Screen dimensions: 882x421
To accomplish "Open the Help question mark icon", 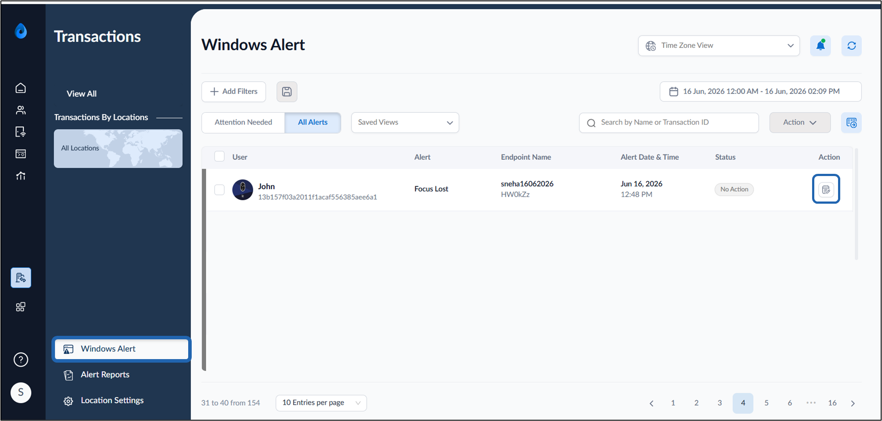I will click(21, 360).
